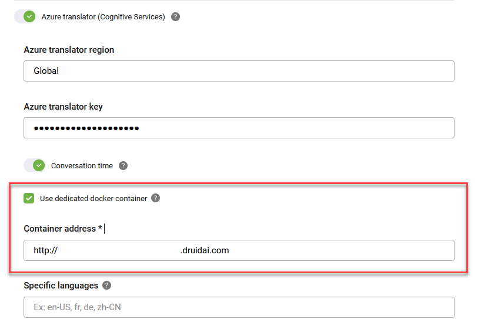Show help for Conversation time
491x326 pixels.
(x=123, y=166)
